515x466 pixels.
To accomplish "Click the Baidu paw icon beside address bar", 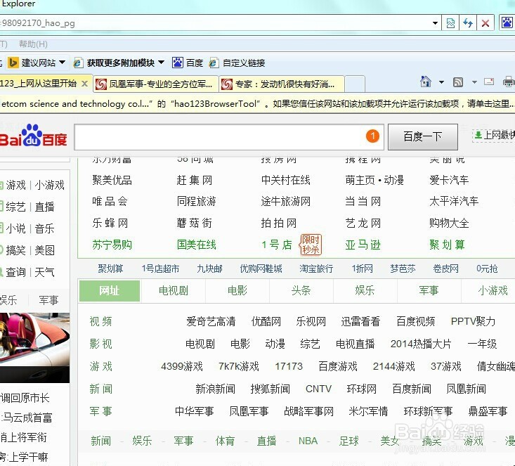I will 507,23.
